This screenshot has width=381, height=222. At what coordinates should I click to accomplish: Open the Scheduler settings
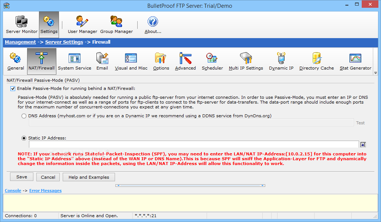(x=212, y=61)
